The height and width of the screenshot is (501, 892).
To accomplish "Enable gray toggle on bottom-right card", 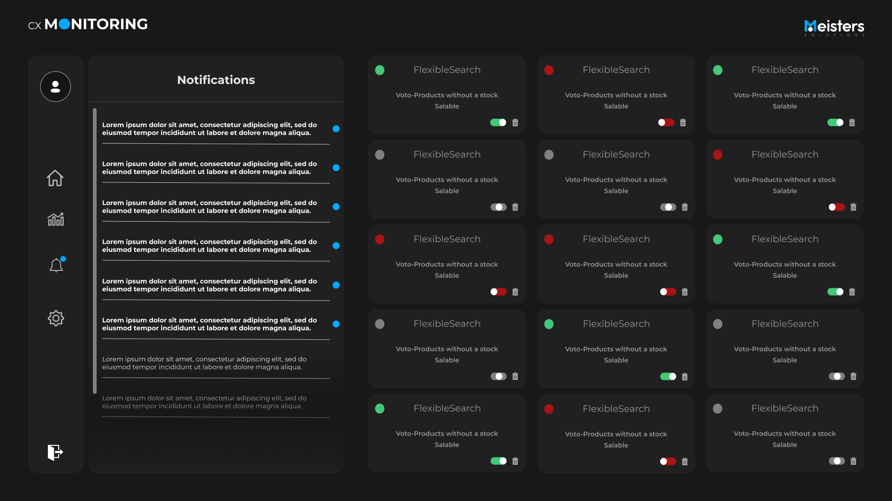I will pyautogui.click(x=837, y=461).
